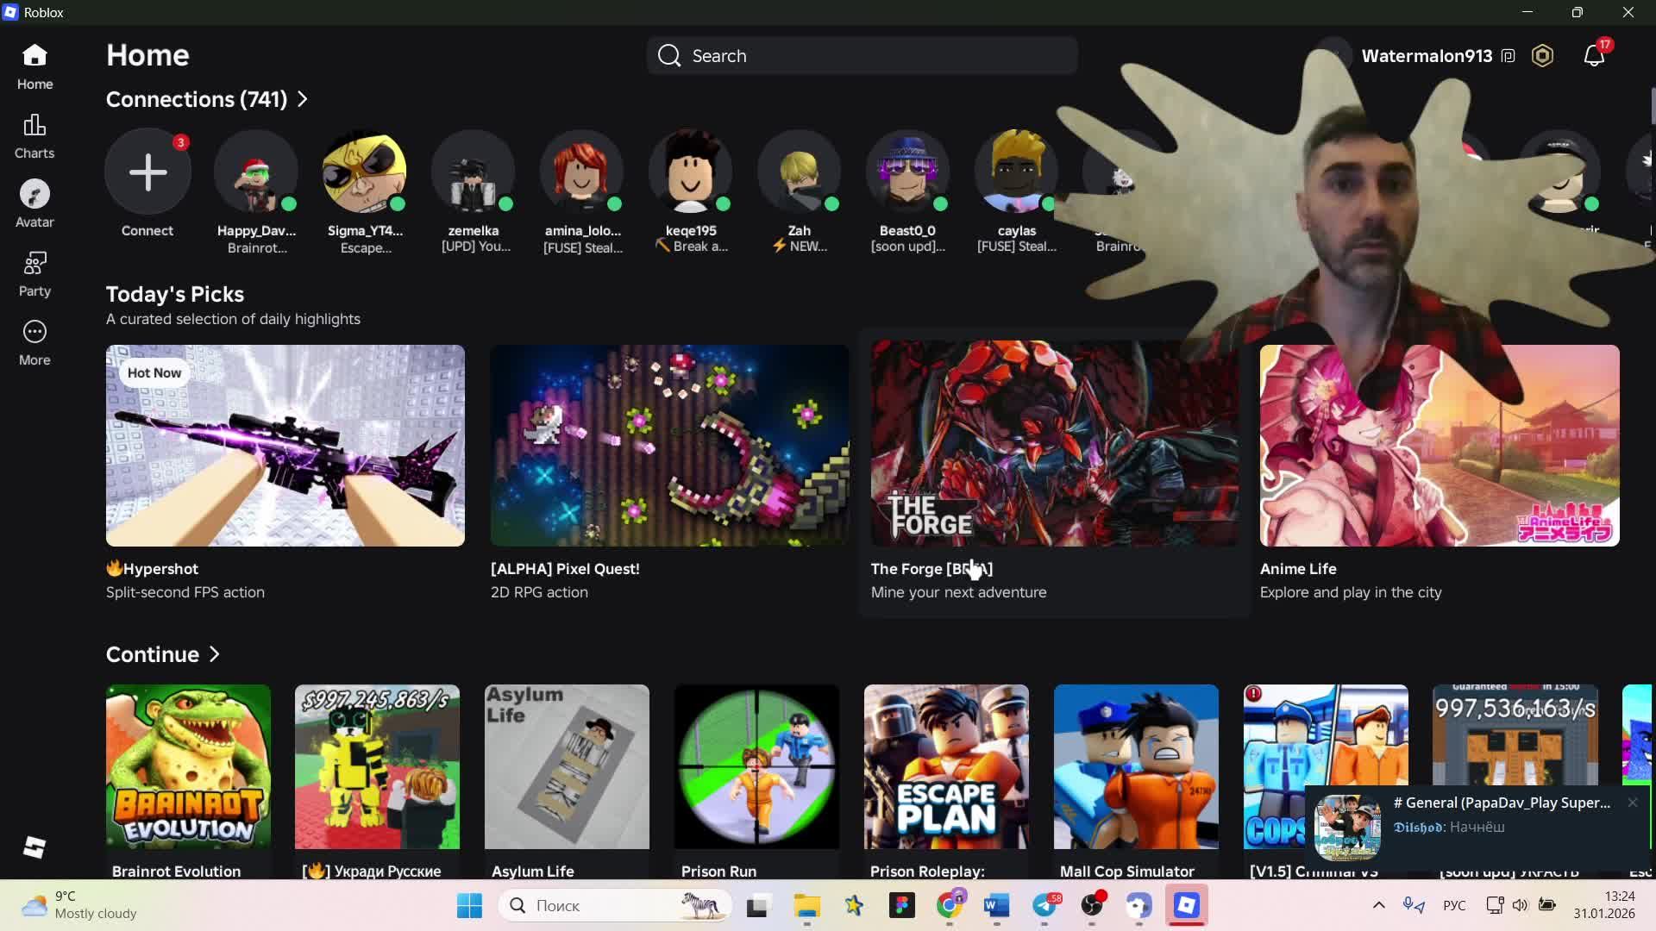
Task: Click the Connect plus button
Action: [x=147, y=172]
